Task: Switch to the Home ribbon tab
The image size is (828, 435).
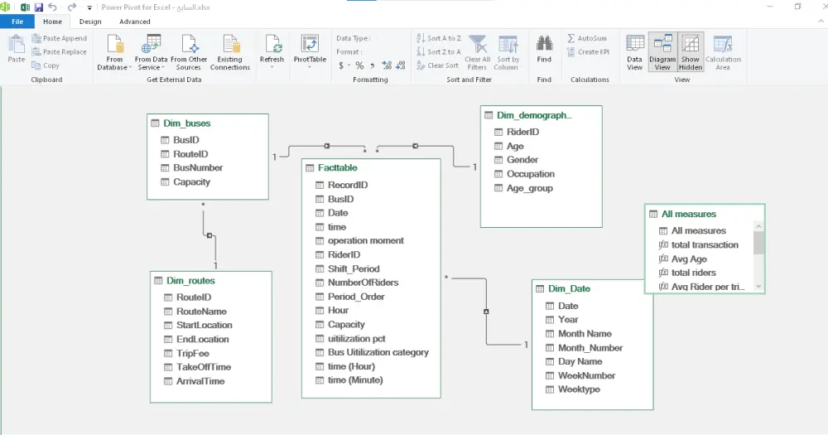Action: (x=52, y=22)
